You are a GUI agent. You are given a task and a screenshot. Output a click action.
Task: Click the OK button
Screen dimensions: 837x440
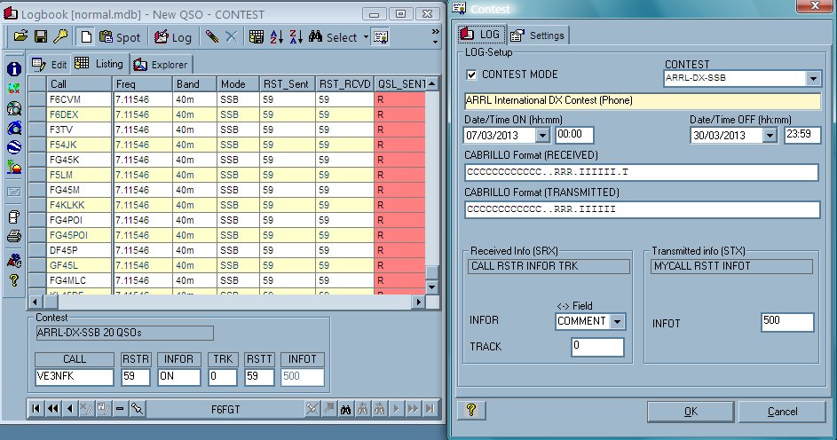coord(691,412)
